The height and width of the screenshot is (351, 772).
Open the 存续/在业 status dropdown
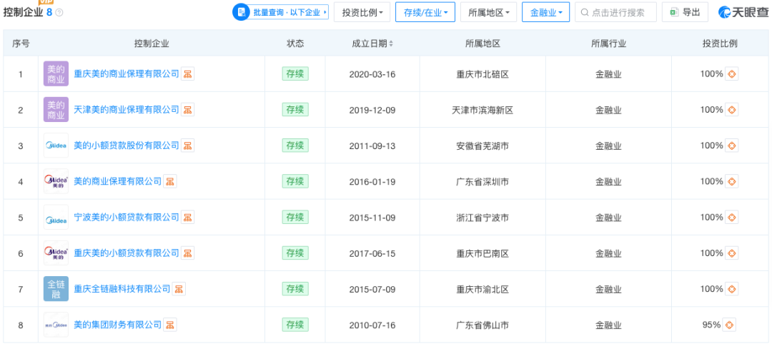pyautogui.click(x=425, y=12)
